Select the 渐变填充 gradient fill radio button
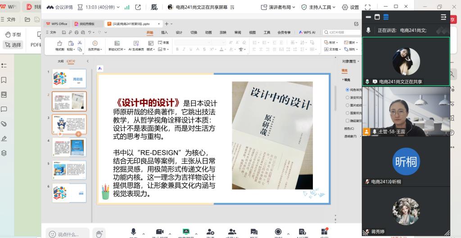This screenshot has height=238, width=461. point(347,97)
